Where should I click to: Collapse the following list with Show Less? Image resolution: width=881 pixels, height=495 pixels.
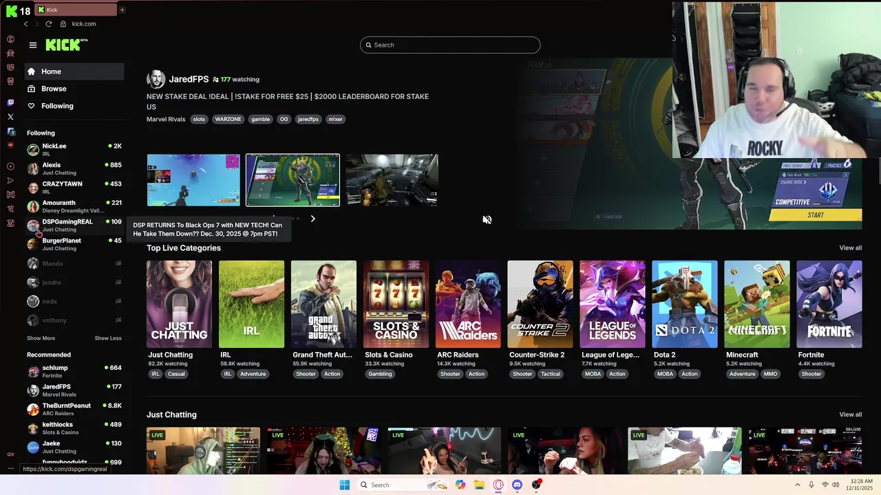108,338
